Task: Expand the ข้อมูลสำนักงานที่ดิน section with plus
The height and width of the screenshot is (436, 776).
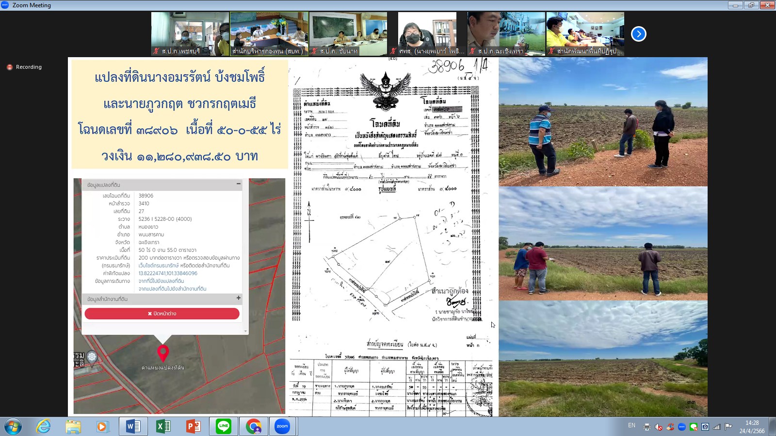Action: (x=238, y=298)
